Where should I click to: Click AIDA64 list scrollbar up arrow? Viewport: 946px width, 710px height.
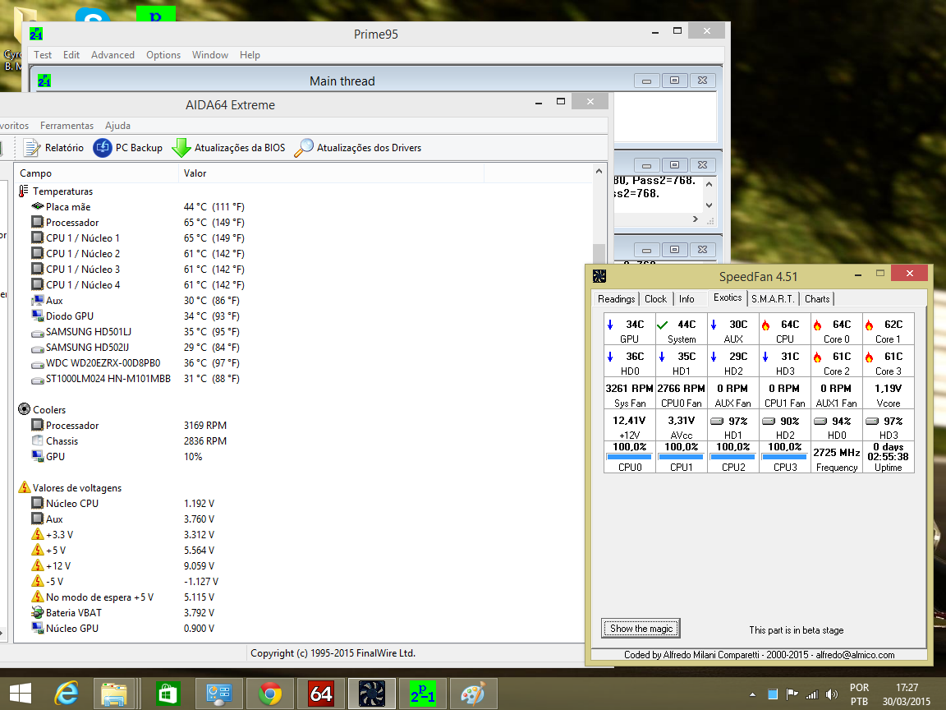[599, 172]
